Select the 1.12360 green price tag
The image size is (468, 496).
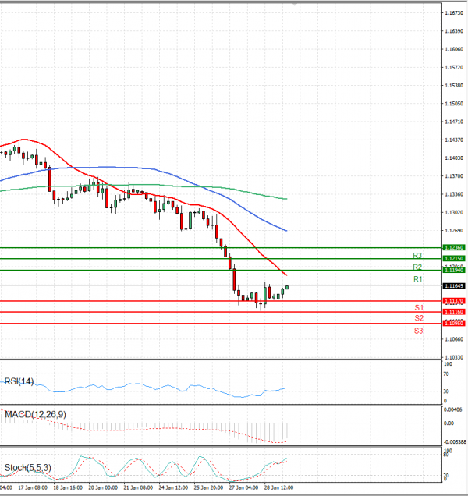[454, 247]
